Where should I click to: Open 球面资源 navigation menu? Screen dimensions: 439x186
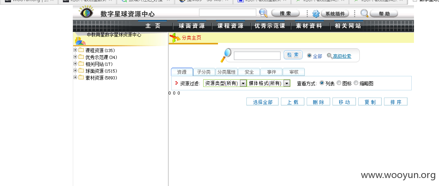(192, 26)
